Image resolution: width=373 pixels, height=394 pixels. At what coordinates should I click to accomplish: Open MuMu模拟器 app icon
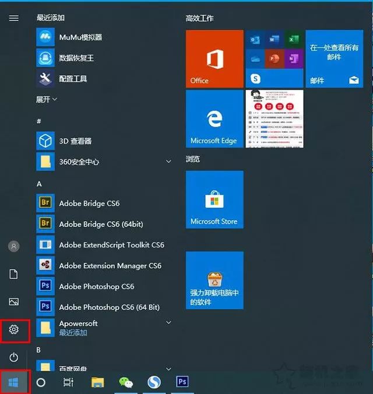click(x=45, y=37)
